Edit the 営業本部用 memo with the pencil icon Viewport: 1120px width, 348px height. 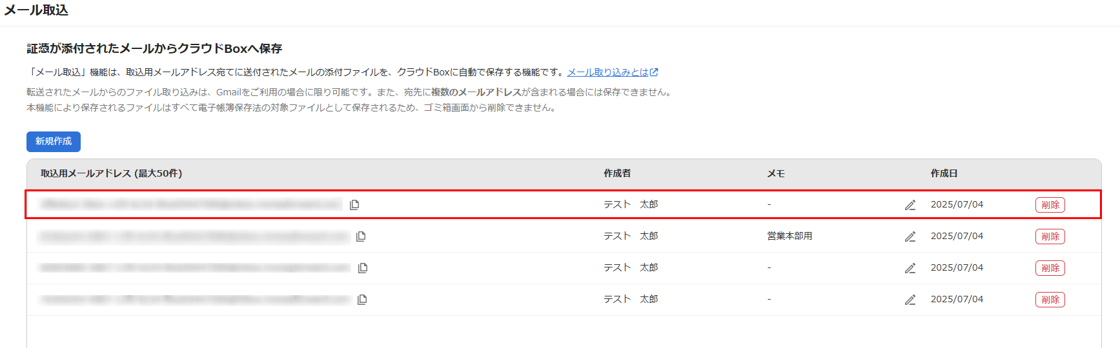[910, 237]
